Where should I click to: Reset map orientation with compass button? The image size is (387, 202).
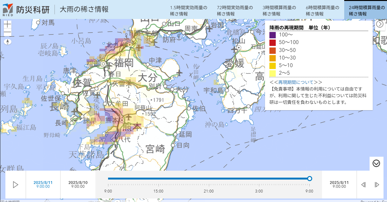point(8,41)
